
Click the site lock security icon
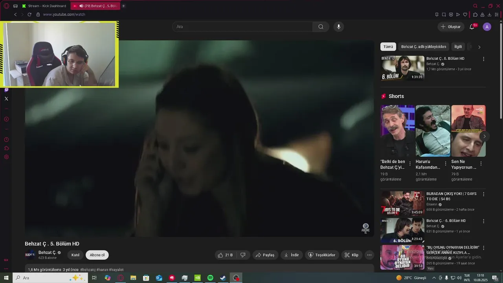[x=38, y=15]
